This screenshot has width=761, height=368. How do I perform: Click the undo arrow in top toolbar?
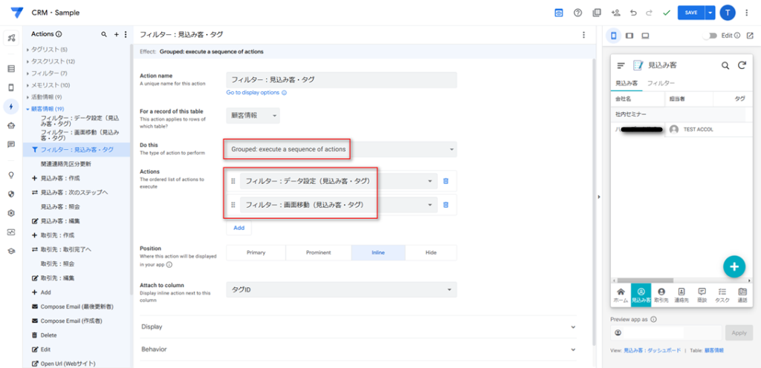(633, 13)
